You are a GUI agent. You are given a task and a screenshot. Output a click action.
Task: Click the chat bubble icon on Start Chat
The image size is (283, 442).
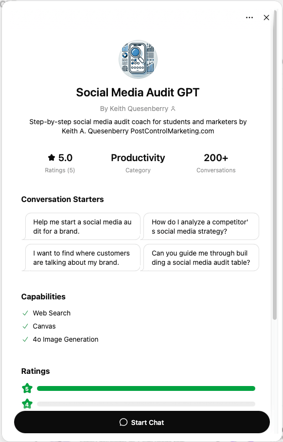[x=124, y=422]
